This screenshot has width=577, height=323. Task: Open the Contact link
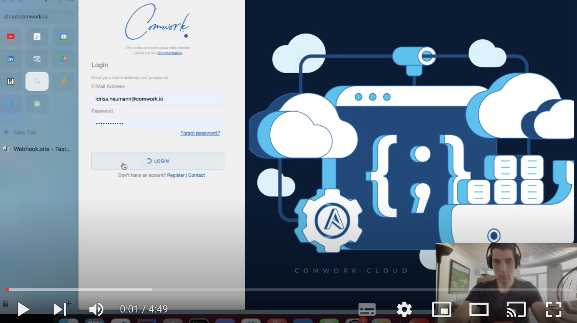[196, 175]
